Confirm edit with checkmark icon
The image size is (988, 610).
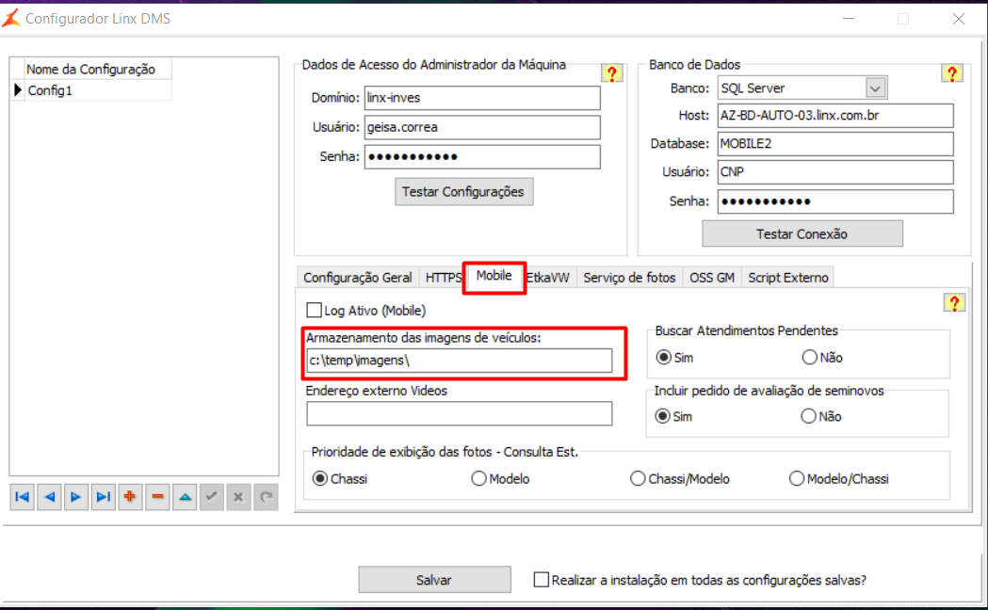212,497
